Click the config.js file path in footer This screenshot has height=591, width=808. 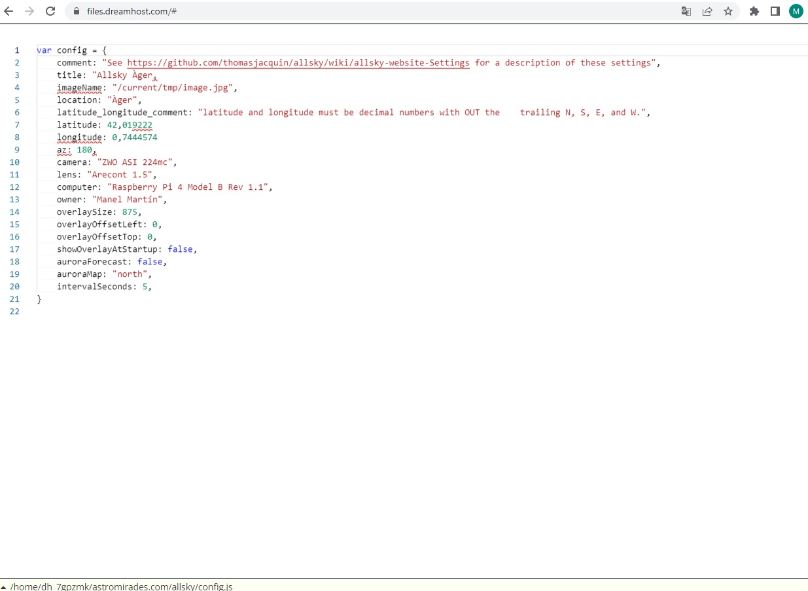(122, 586)
